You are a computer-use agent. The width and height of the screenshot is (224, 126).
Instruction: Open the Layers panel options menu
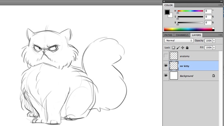click(x=220, y=35)
